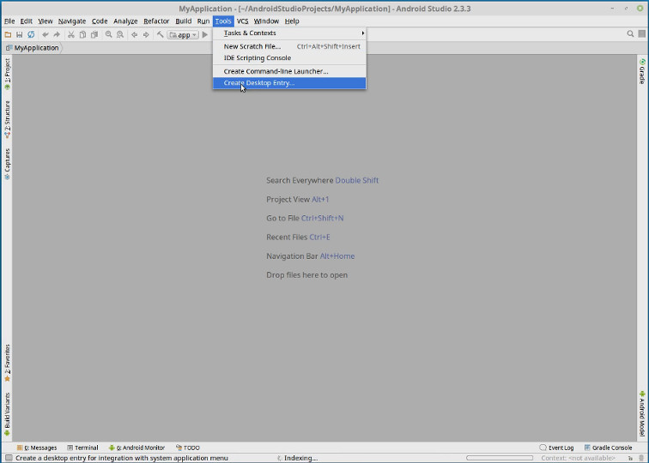This screenshot has width=649, height=463.
Task: Click the Indexing status text
Action: [x=301, y=458]
